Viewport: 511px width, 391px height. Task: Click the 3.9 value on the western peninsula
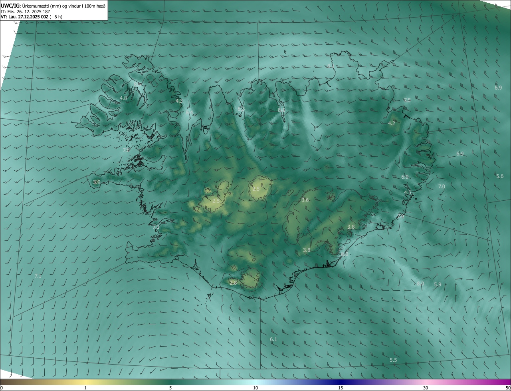pyautogui.click(x=97, y=182)
